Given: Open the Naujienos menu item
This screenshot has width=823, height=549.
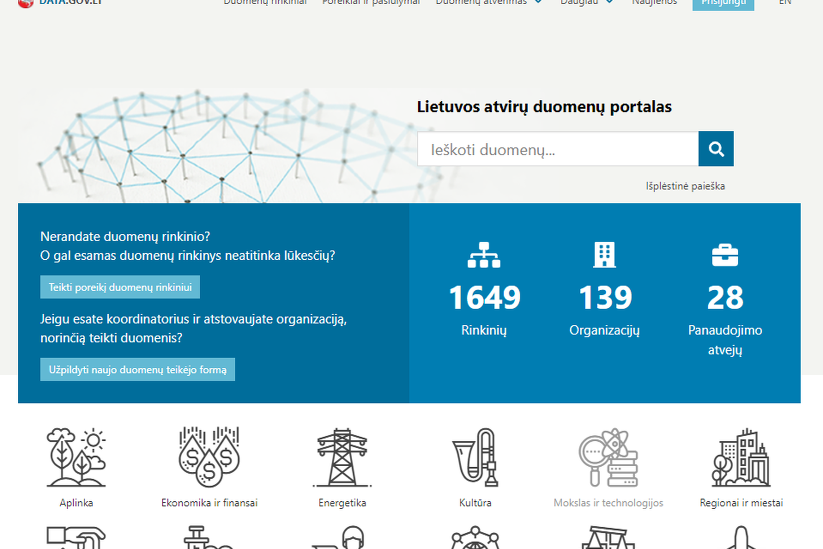Looking at the screenshot, I should [654, 2].
